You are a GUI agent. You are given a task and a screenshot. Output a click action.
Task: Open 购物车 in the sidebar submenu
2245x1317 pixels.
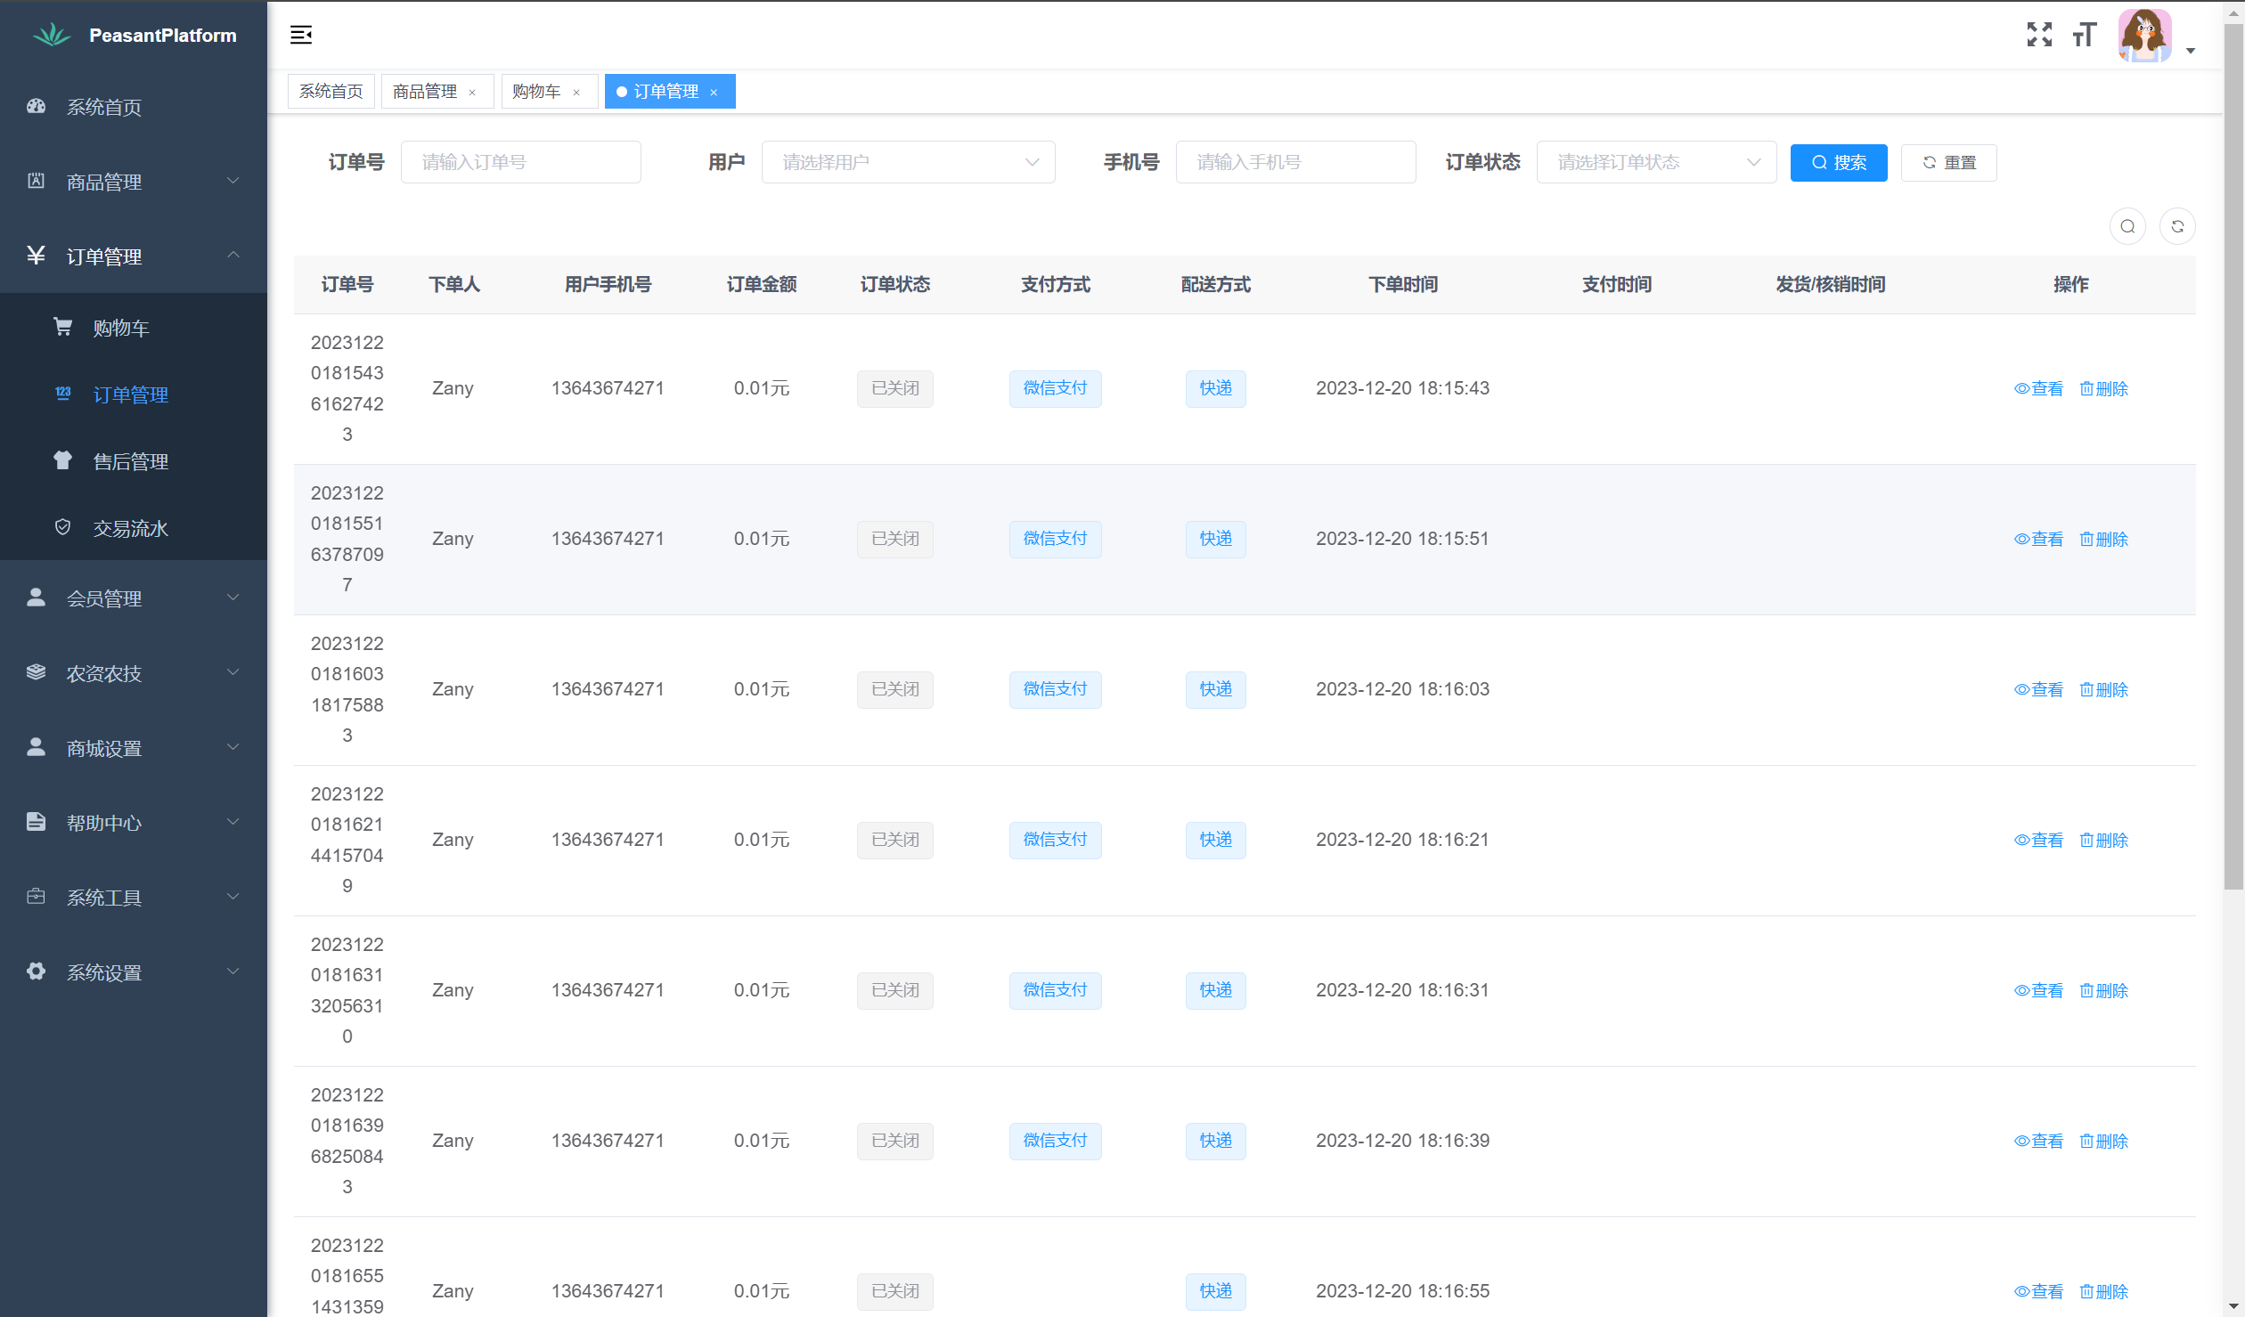click(x=134, y=328)
